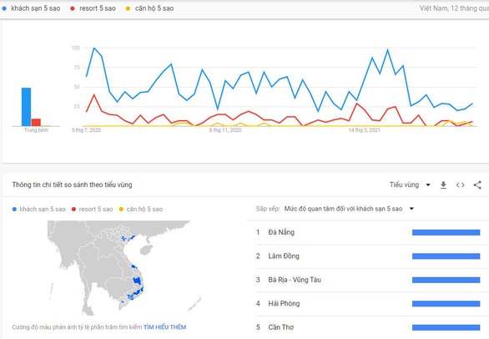
Task: Select the yellow dot for căn hộ 5 sao
Action: pos(128,8)
